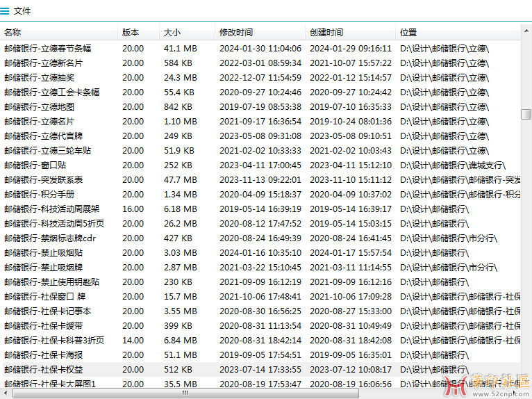Select file 邮储银行-社保卡记事本

(x=48, y=311)
